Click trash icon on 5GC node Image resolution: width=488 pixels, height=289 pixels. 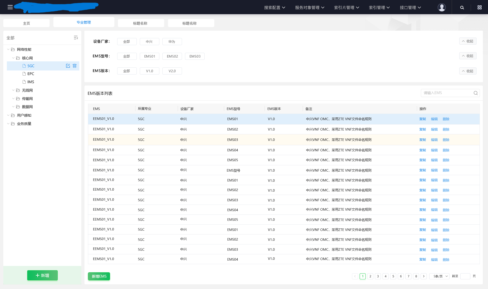[x=75, y=66]
